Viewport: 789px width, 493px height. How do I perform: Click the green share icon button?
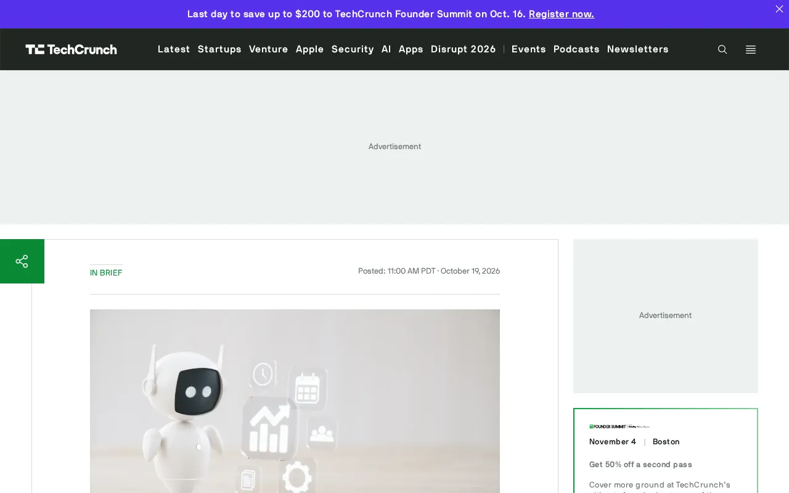click(x=22, y=261)
